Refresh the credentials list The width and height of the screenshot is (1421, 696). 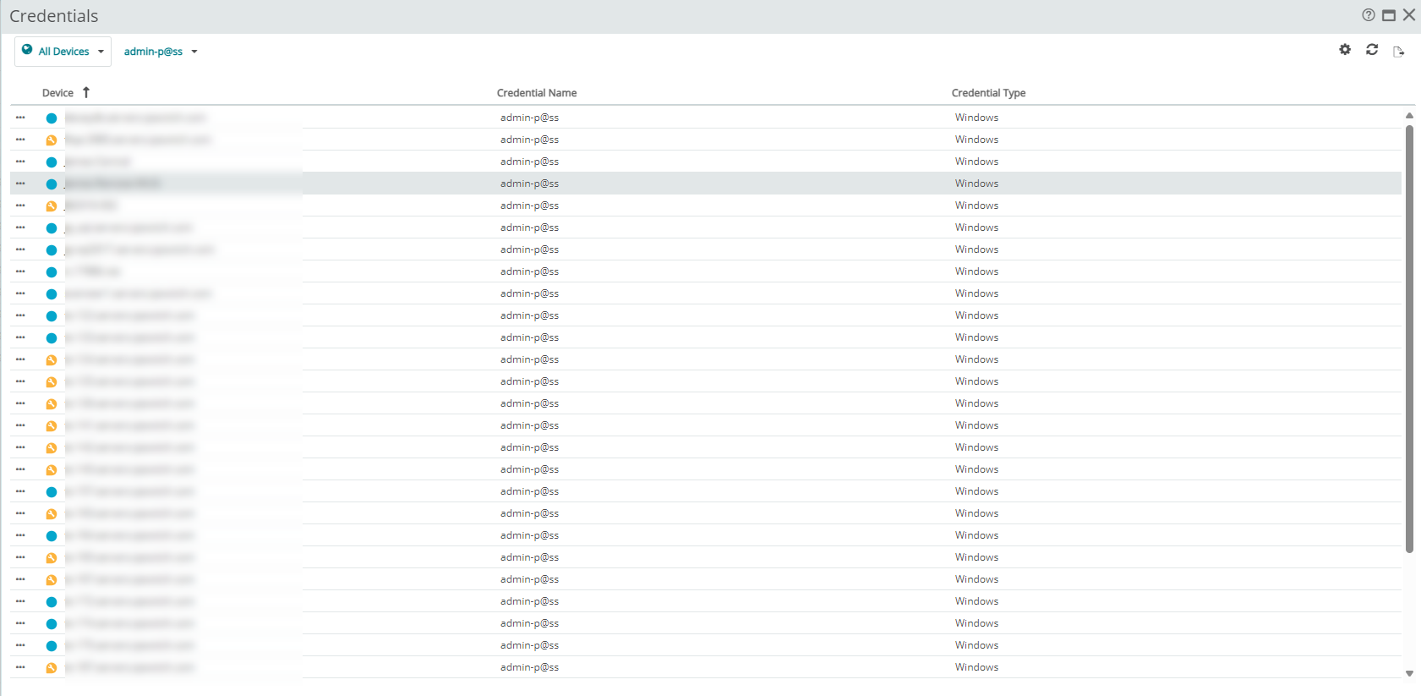1372,50
